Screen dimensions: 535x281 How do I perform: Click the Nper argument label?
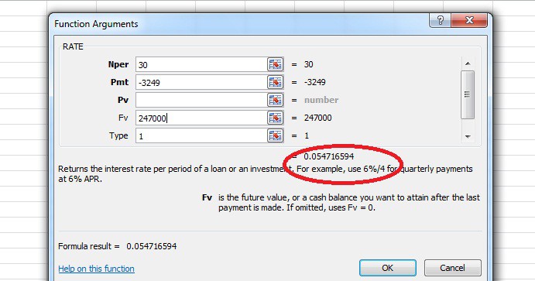tap(118, 64)
